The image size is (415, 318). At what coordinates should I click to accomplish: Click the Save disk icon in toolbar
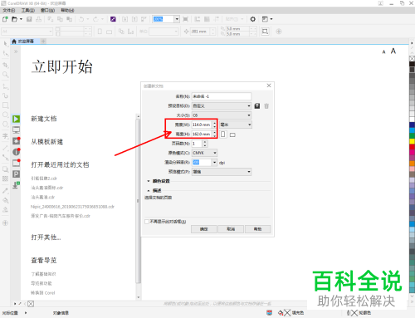(x=29, y=19)
